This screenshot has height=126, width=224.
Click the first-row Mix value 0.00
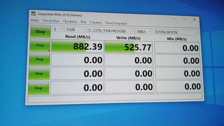(177, 48)
